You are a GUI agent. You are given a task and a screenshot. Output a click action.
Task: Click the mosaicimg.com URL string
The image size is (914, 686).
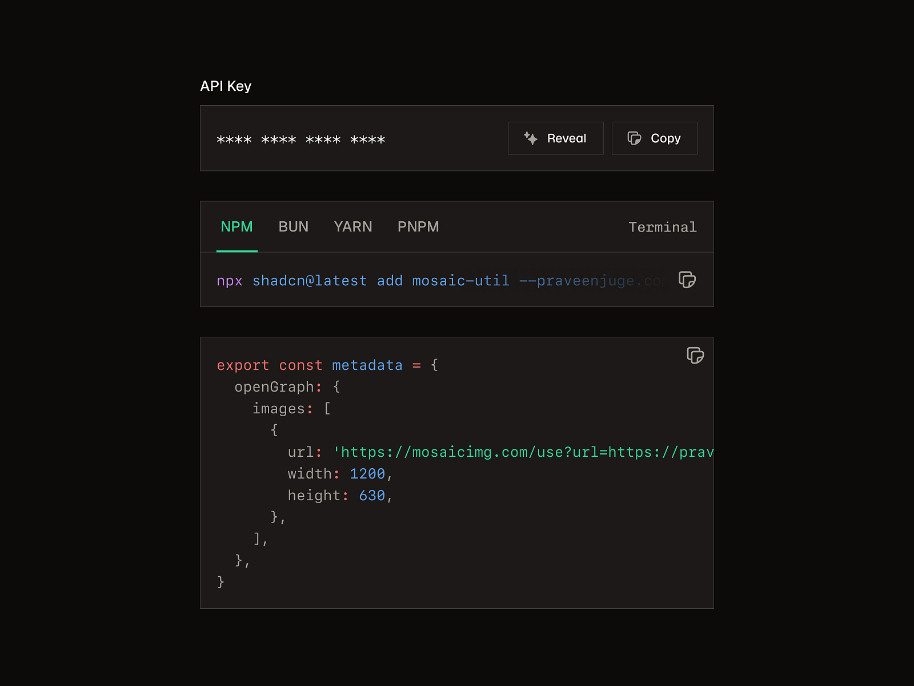click(523, 452)
